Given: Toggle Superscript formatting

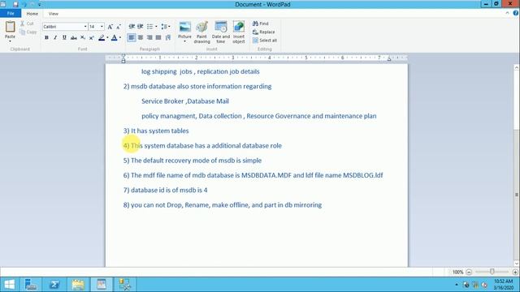Looking at the screenshot, I should [x=92, y=38].
